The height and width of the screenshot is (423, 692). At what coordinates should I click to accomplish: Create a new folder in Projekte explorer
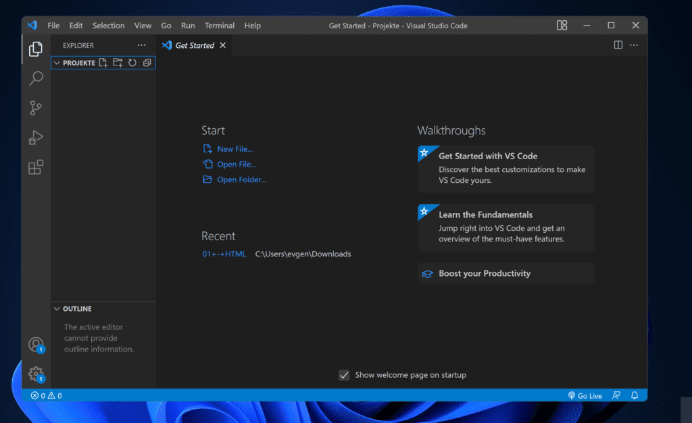[118, 63]
